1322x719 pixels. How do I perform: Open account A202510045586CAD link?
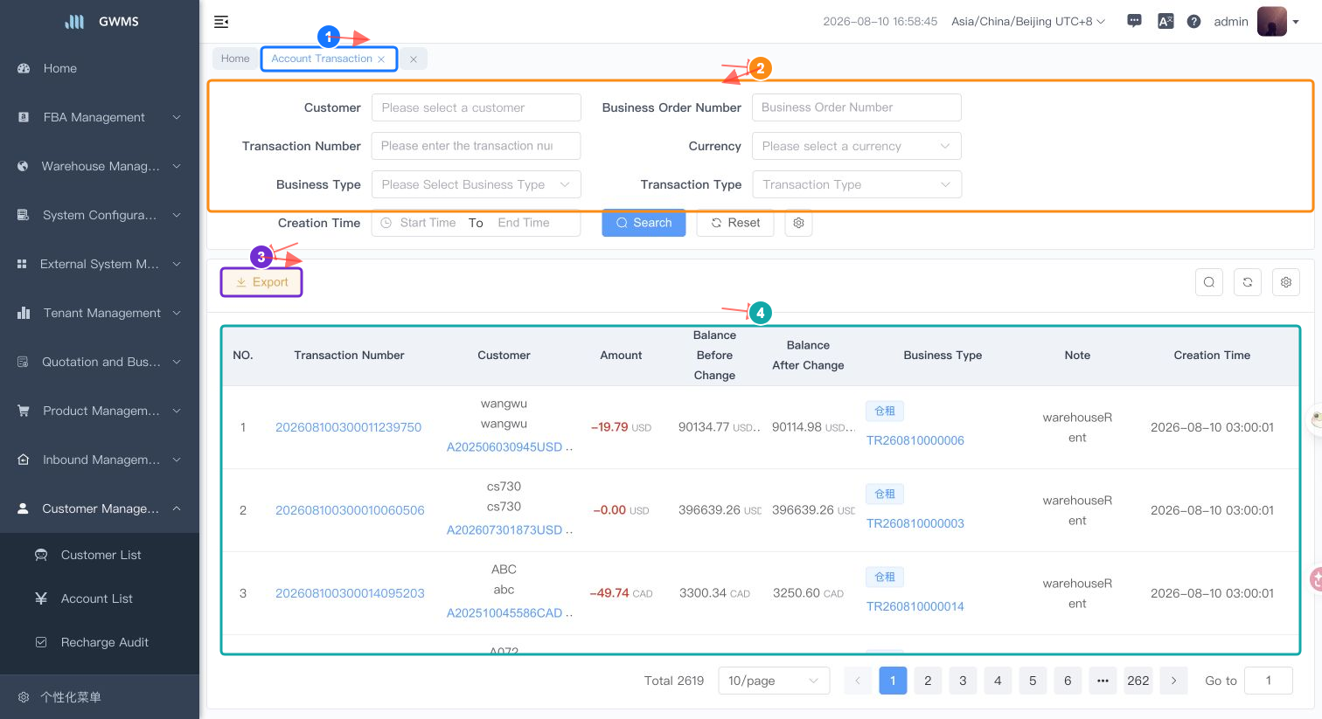(x=504, y=613)
